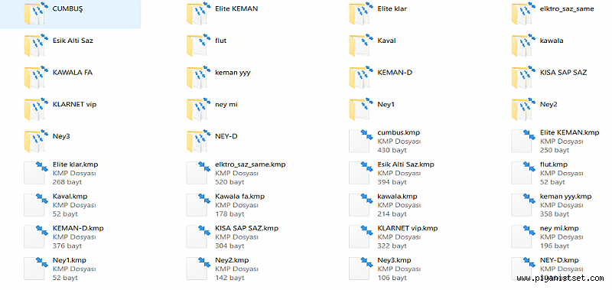Click the KLARNET vip.kmp file icon
Image resolution: width=612 pixels, height=290 pixels.
coord(360,237)
